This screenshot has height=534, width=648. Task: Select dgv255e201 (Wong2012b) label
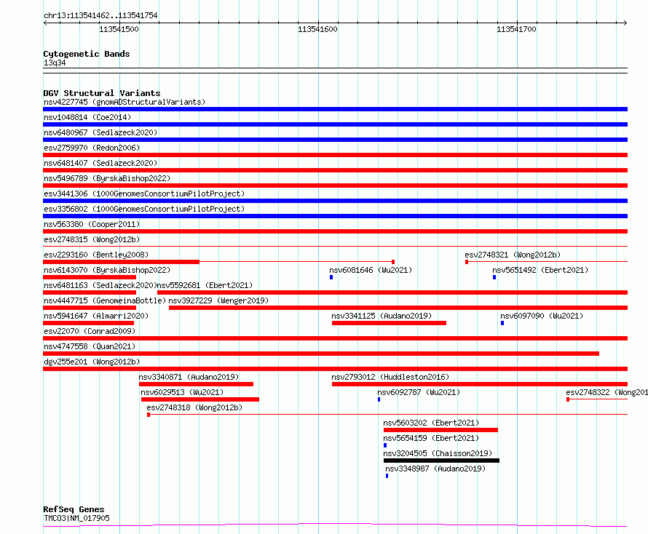pyautogui.click(x=92, y=362)
